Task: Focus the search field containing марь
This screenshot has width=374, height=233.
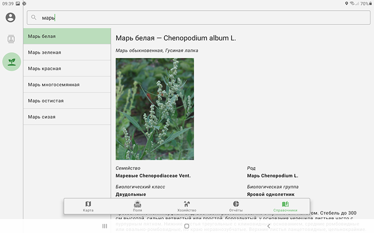Action: pyautogui.click(x=198, y=18)
